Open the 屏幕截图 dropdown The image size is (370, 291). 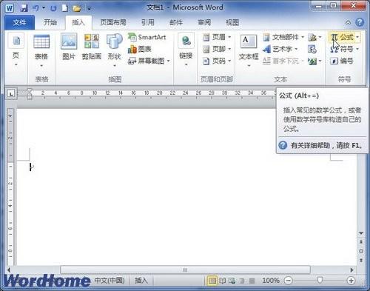point(149,61)
